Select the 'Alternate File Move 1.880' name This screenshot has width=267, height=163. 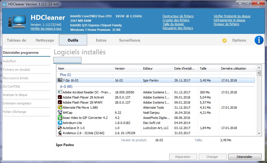click(x=80, y=108)
